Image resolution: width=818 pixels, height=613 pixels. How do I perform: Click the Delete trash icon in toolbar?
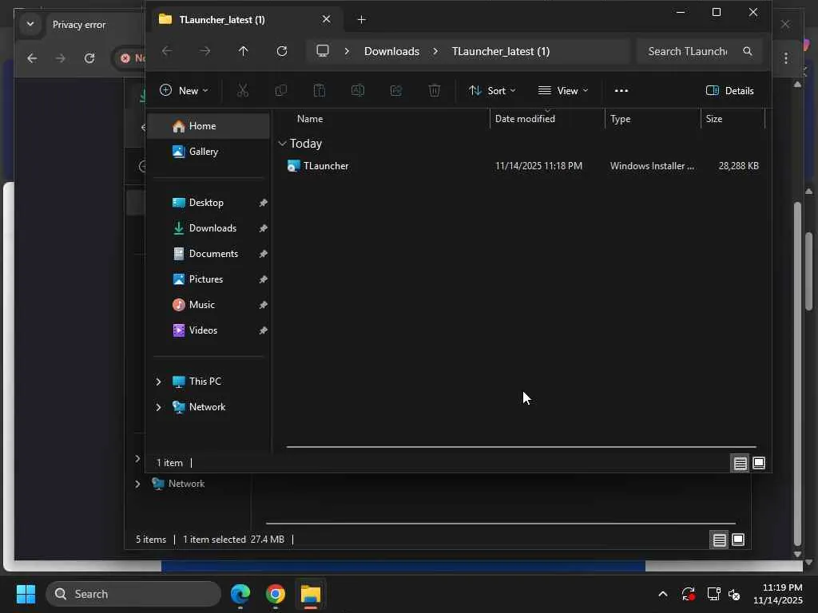coord(435,91)
